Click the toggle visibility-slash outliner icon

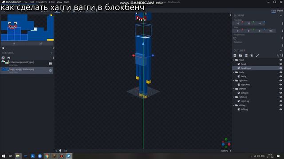(252, 56)
